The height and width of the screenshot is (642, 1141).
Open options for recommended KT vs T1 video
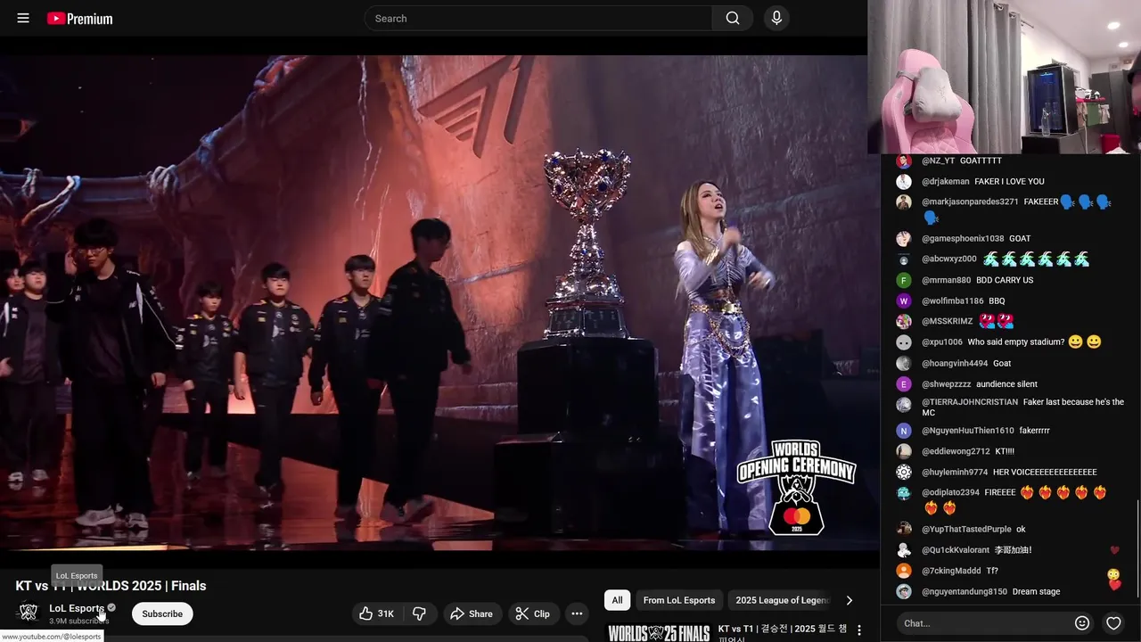(859, 630)
